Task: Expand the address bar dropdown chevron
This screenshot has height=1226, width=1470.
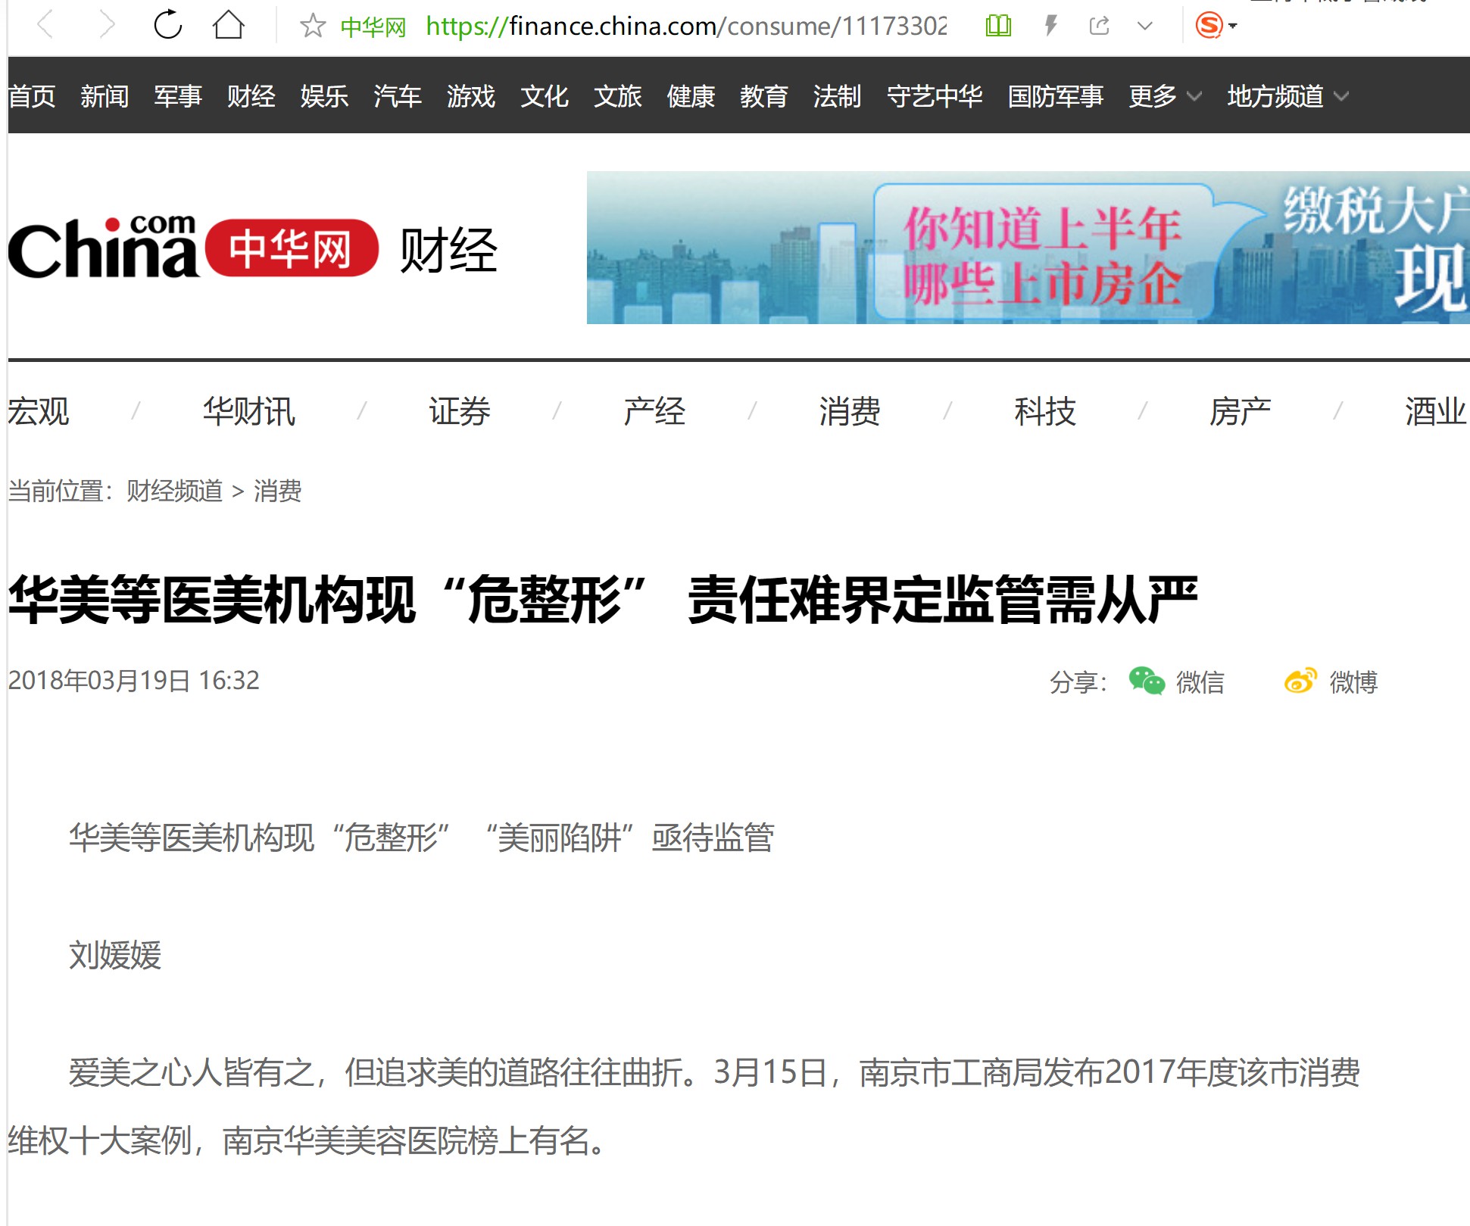Action: (x=1145, y=27)
